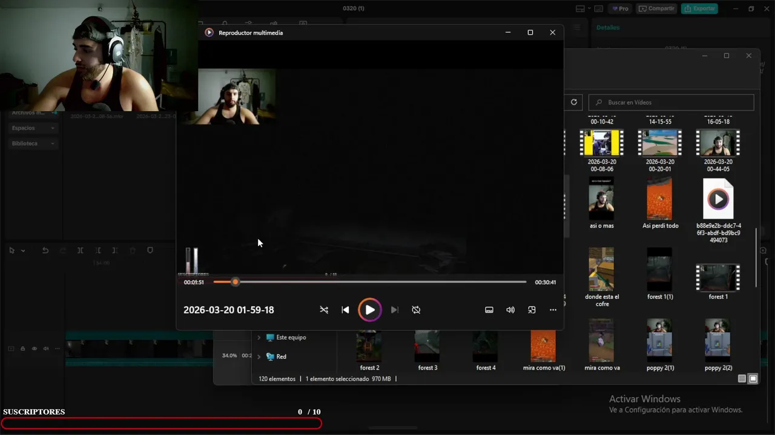Undo the last edit in the timeline toolbar
775x435 pixels.
point(45,250)
